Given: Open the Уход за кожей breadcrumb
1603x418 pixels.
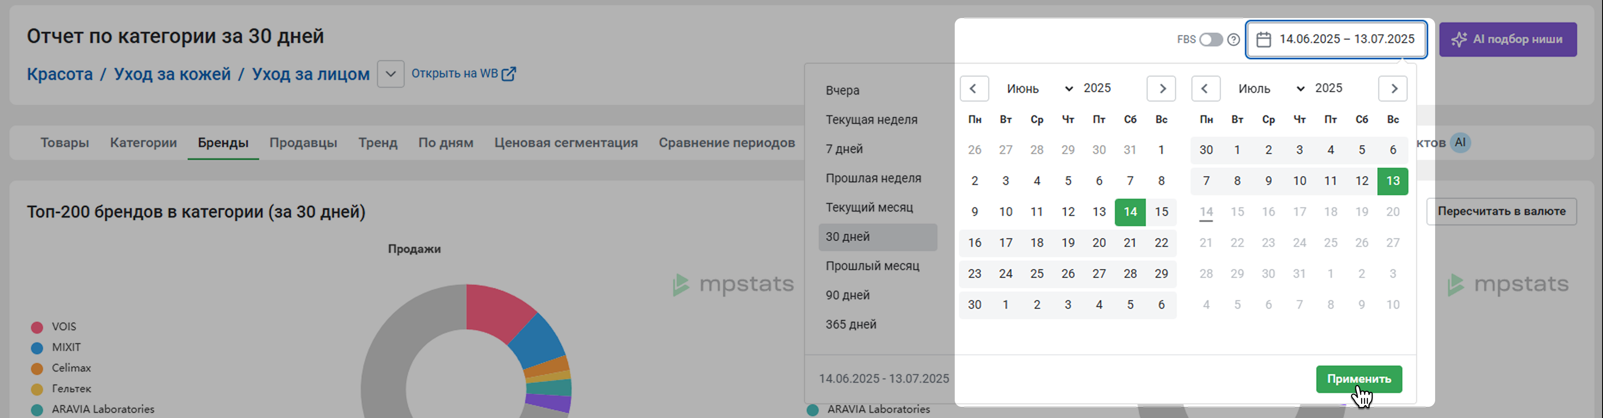Looking at the screenshot, I should [172, 74].
